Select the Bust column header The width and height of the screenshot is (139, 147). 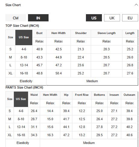tap(39, 33)
